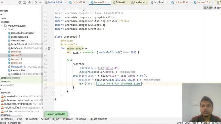Screen dimensions: 221x124
Task: Open GrediantClass file in tree
Action: [18, 41]
